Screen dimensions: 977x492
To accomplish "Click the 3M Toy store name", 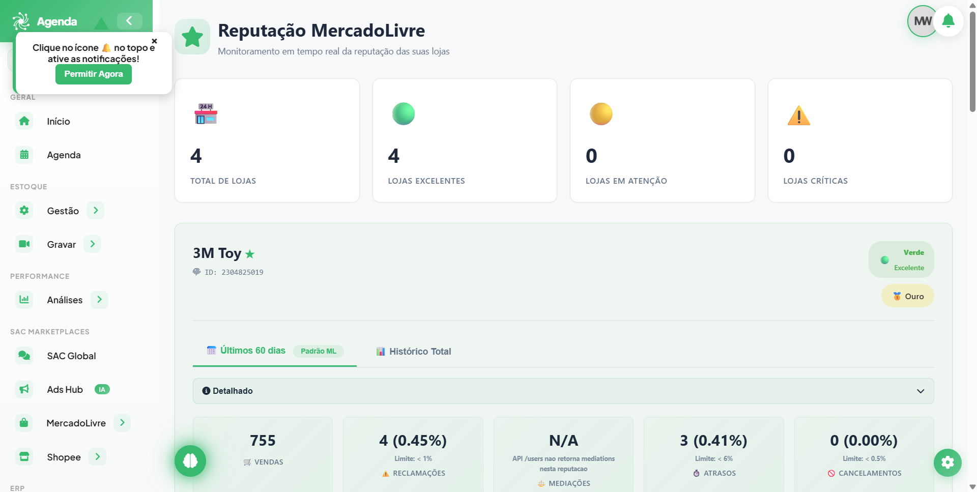I will 217,253.
